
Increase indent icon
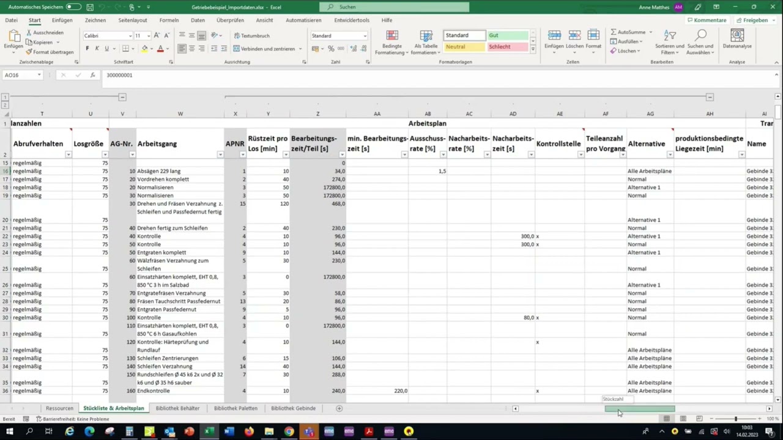tap(225, 48)
